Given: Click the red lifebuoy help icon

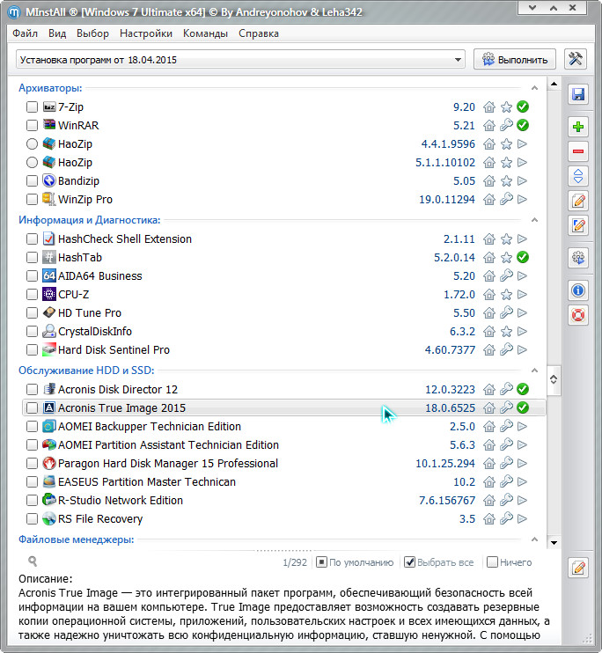Looking at the screenshot, I should (x=578, y=315).
